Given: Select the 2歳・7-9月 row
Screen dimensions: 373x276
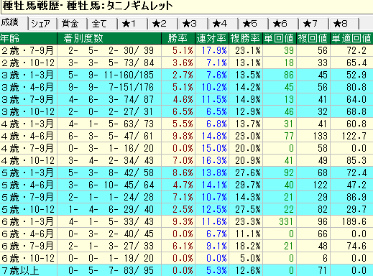Looking at the screenshot, I should click(186, 50).
